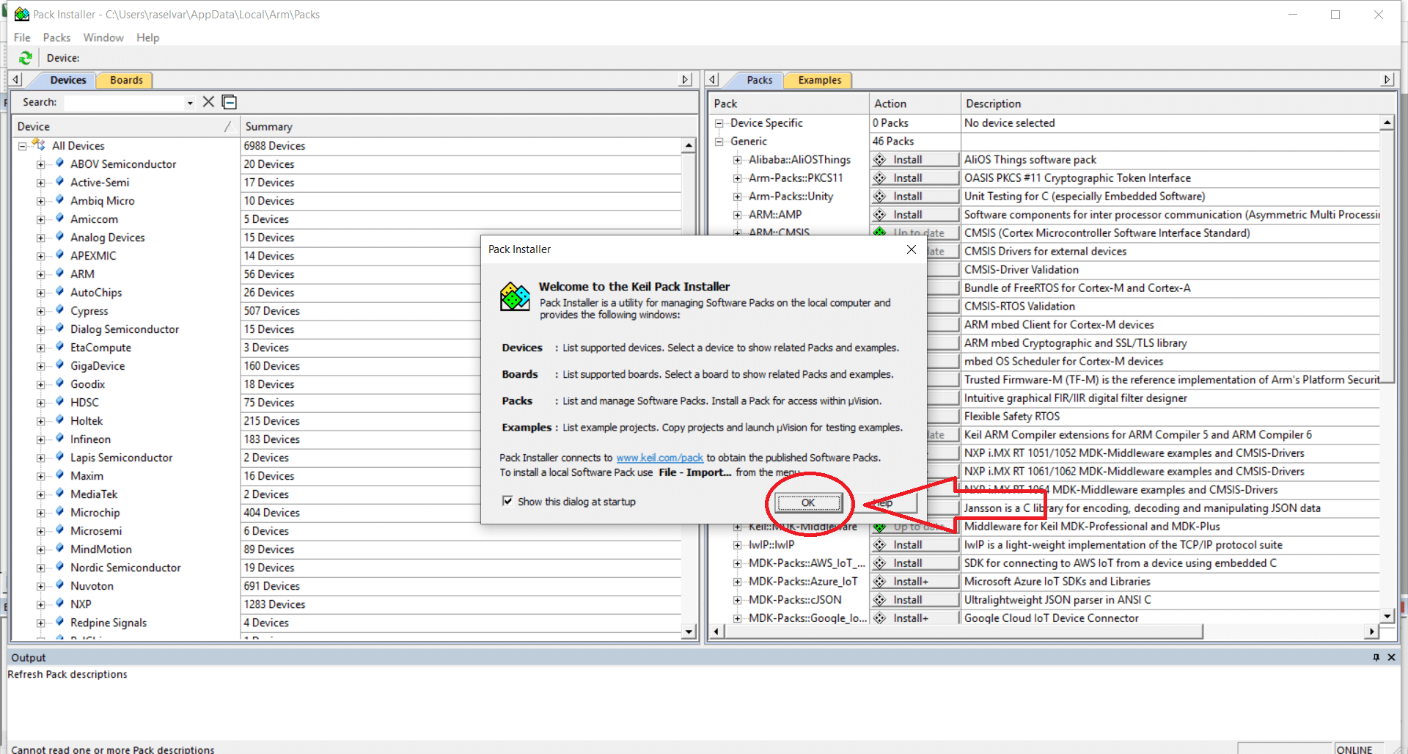Click Install+ for MDK-Packs::Azure_IoT

914,581
